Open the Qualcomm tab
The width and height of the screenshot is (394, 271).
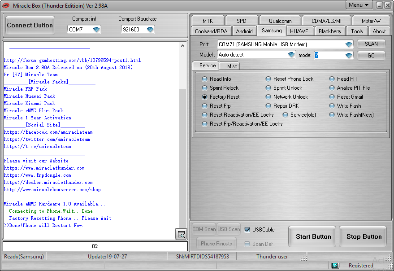point(280,21)
